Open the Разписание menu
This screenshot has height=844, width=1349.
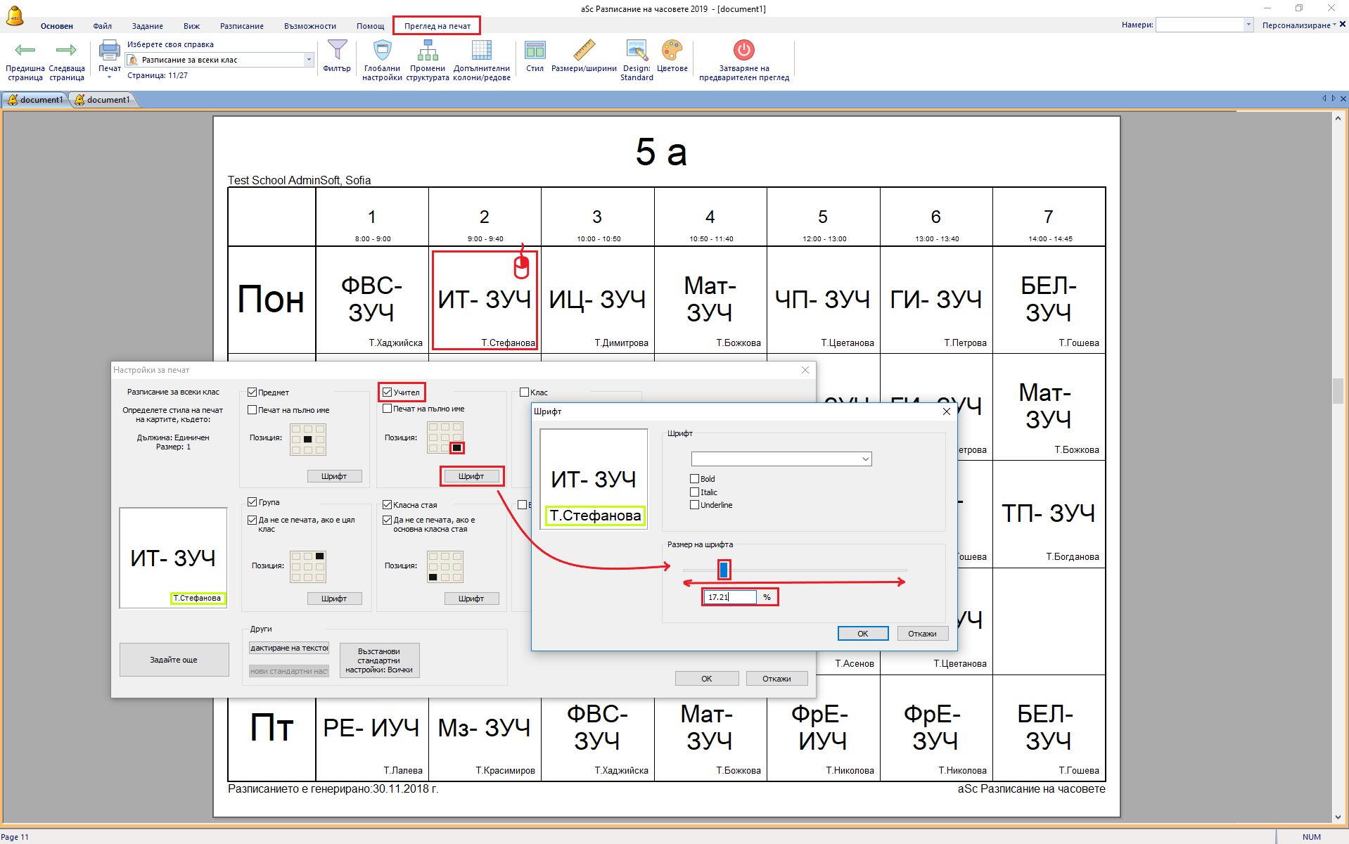[x=241, y=26]
